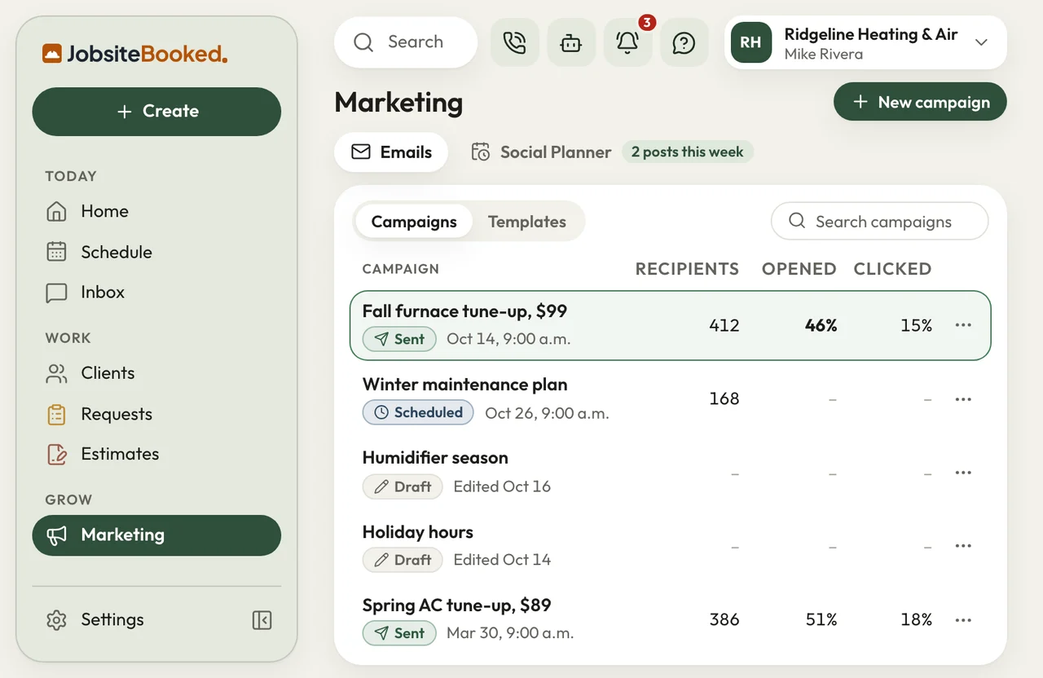Click the Search campaigns field
This screenshot has height=678, width=1043.
(879, 222)
